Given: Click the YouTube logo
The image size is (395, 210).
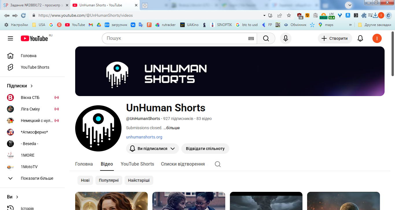Looking at the screenshot, I should coord(34,38).
